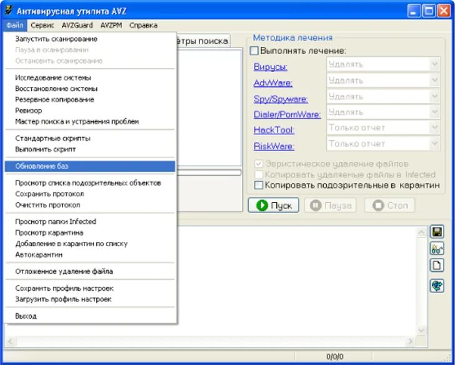Toggle Эвристическое удаление файлов checkbox
The width and height of the screenshot is (455, 365).
(258, 164)
